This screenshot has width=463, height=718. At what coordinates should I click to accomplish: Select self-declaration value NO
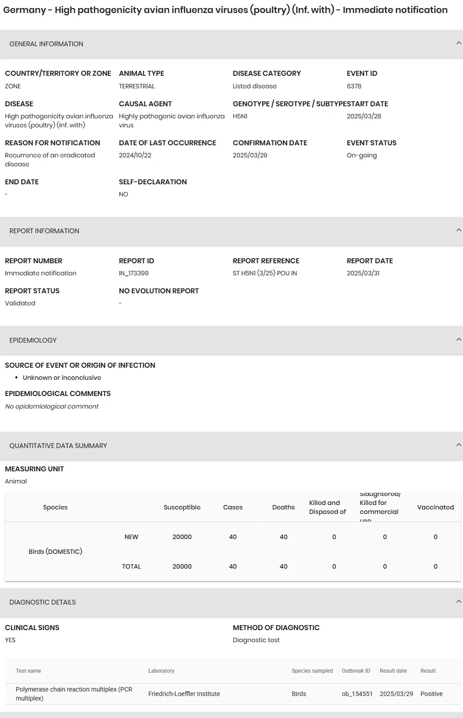124,194
